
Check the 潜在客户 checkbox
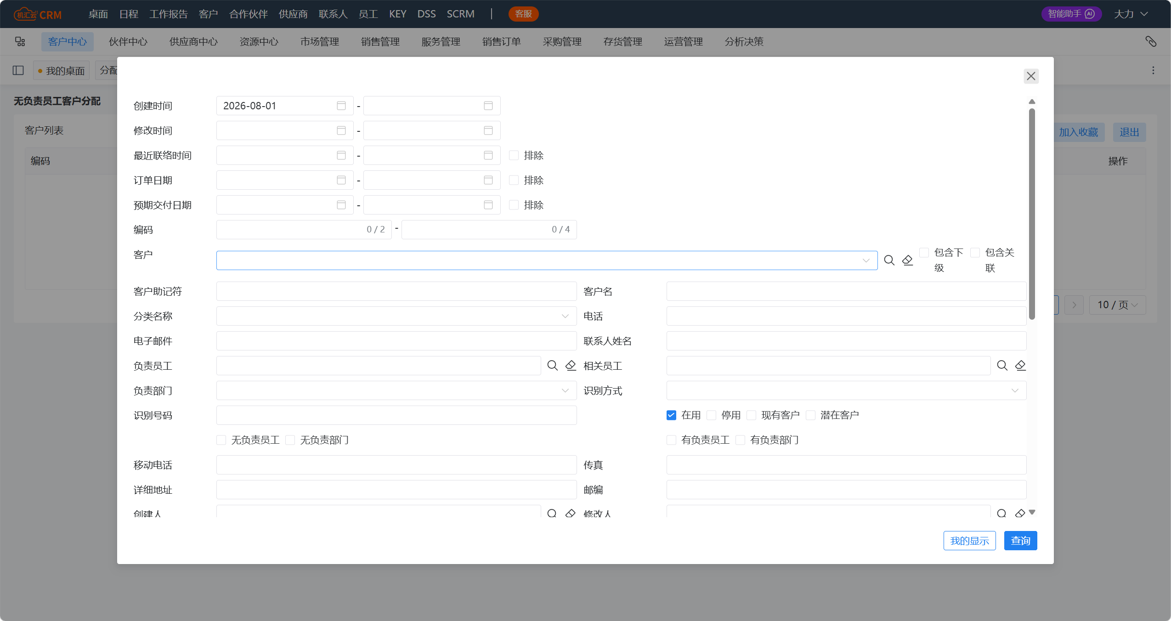[x=810, y=415]
